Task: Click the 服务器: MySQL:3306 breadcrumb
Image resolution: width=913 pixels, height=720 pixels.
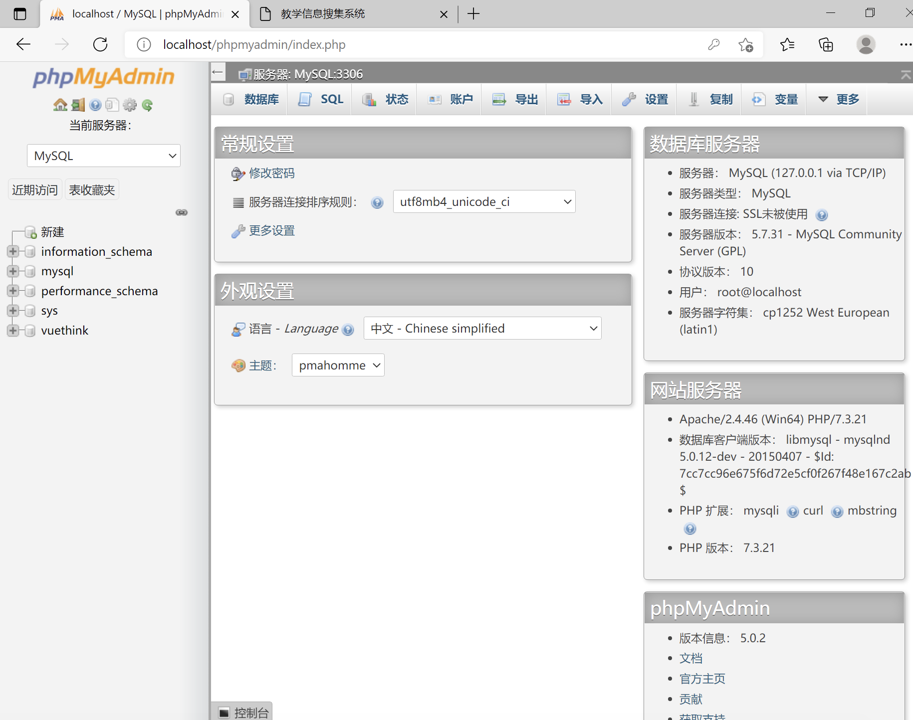Action: (308, 74)
